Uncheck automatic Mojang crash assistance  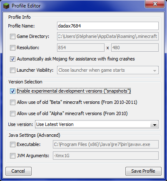[12, 59]
